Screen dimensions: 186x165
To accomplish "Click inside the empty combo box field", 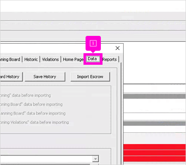I will coord(46,159).
